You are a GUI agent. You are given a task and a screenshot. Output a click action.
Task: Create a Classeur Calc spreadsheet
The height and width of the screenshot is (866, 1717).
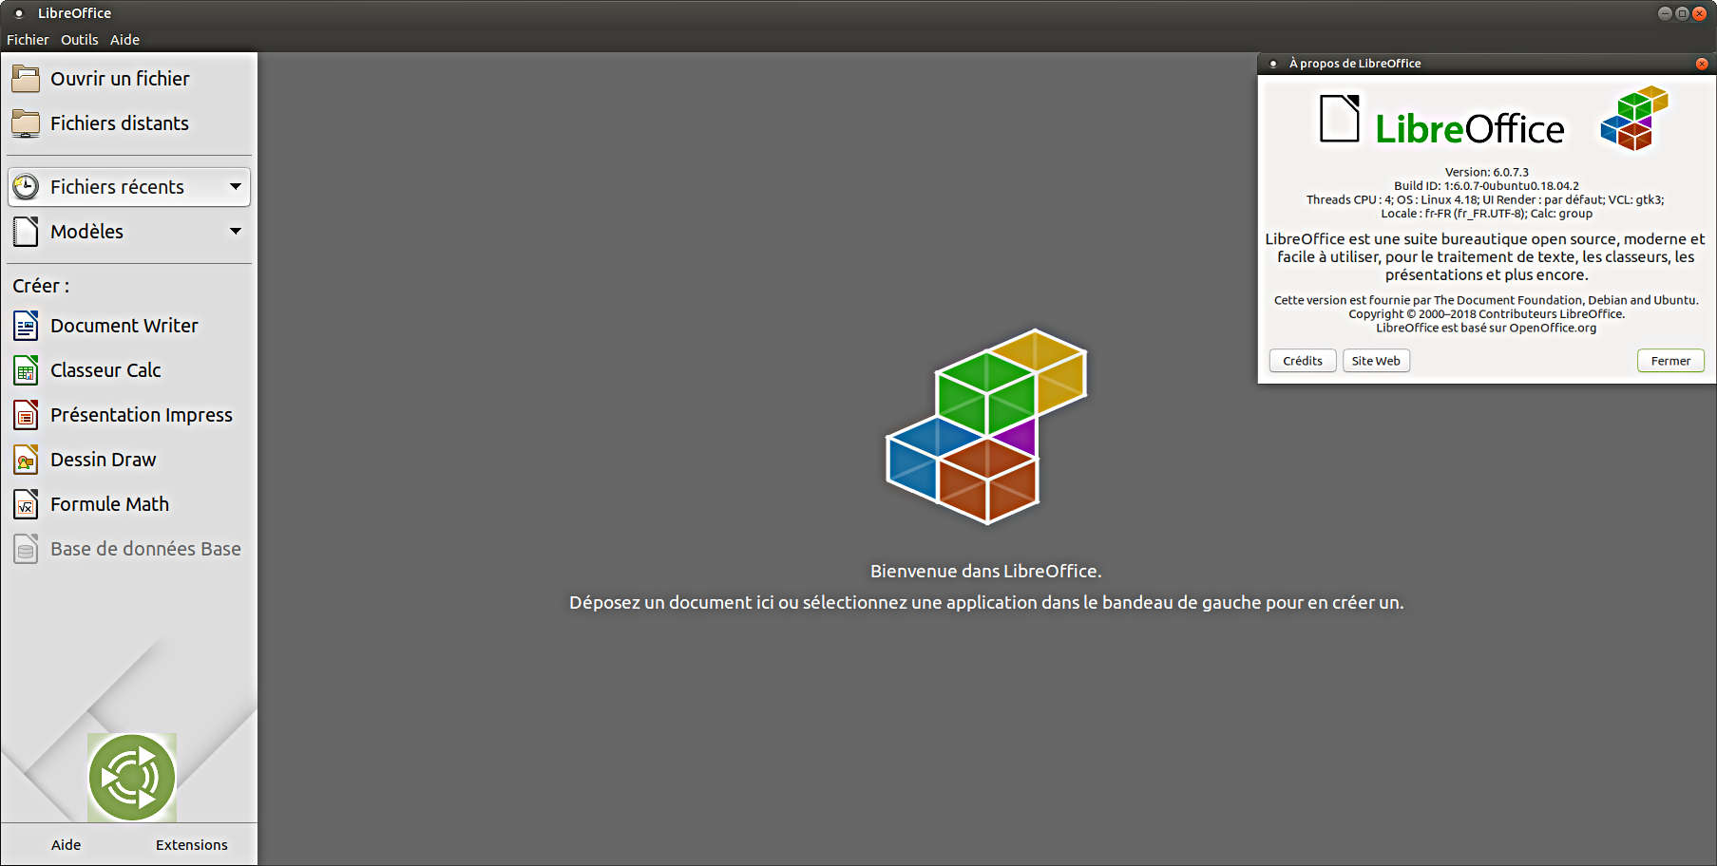105,370
